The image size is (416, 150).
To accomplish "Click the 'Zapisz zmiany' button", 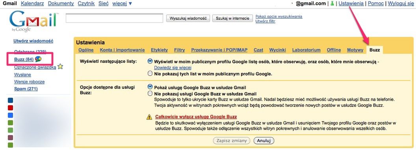I will 232,141.
